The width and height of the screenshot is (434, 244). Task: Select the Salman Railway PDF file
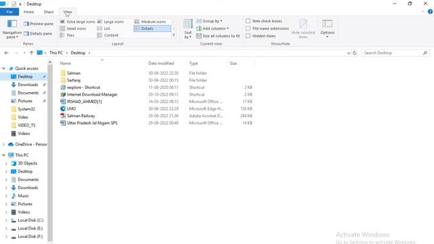81,116
